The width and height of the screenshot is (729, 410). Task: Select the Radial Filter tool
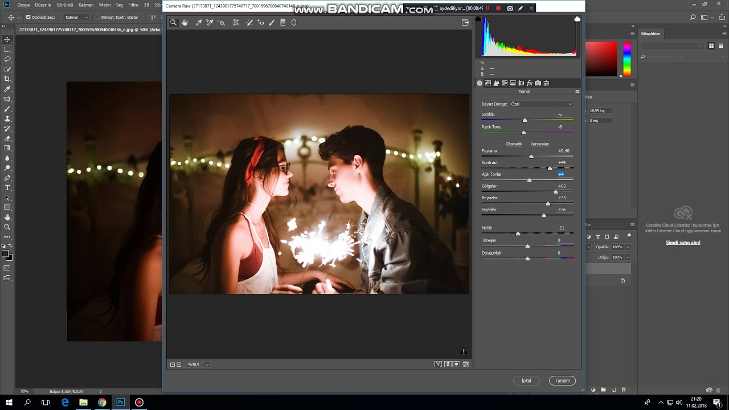point(294,23)
